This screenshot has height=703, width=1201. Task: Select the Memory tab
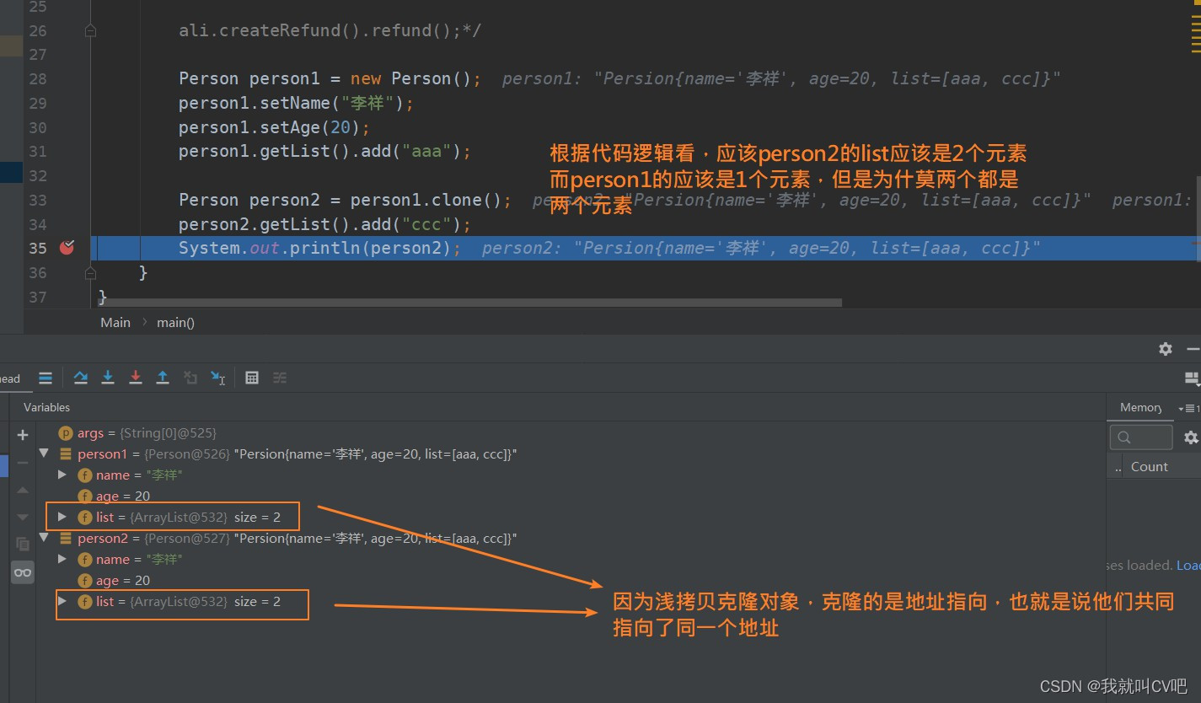coord(1140,407)
